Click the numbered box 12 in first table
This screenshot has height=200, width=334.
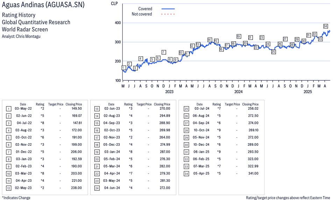coord(8,188)
